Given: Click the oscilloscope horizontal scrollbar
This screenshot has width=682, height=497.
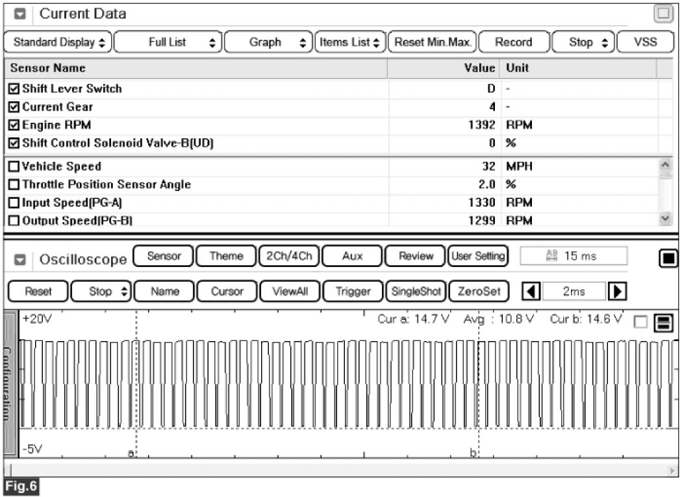Looking at the screenshot, I should pyautogui.click(x=338, y=469).
